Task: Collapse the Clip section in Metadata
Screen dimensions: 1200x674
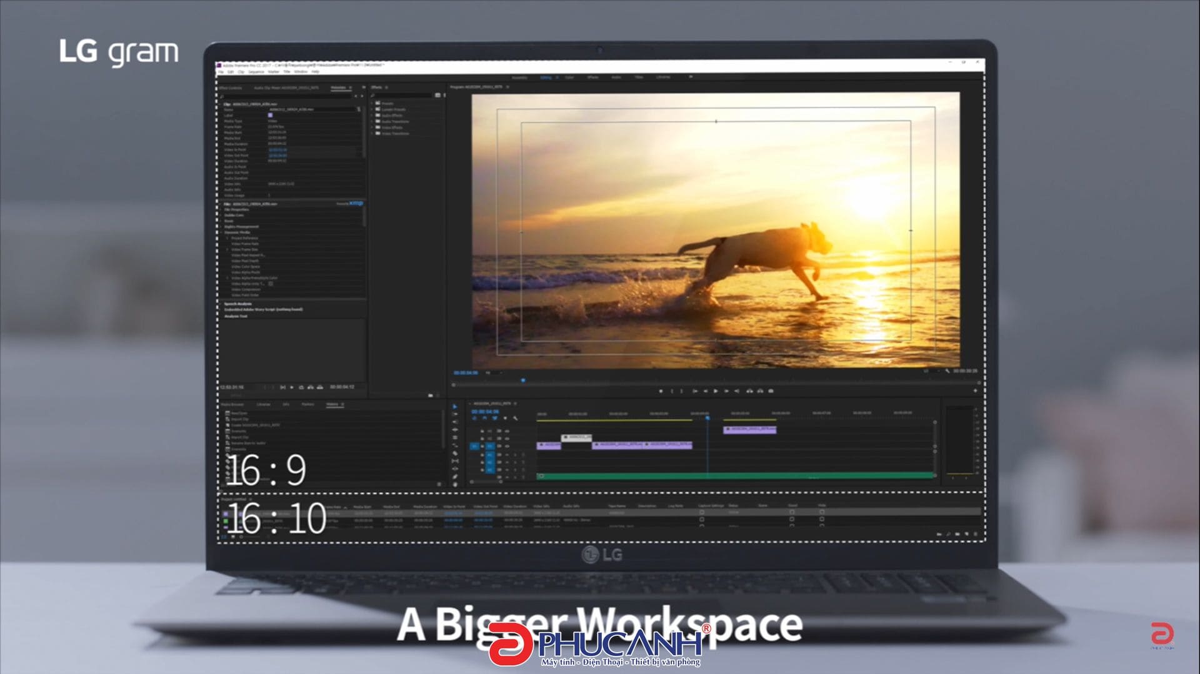Action: pyautogui.click(x=221, y=104)
